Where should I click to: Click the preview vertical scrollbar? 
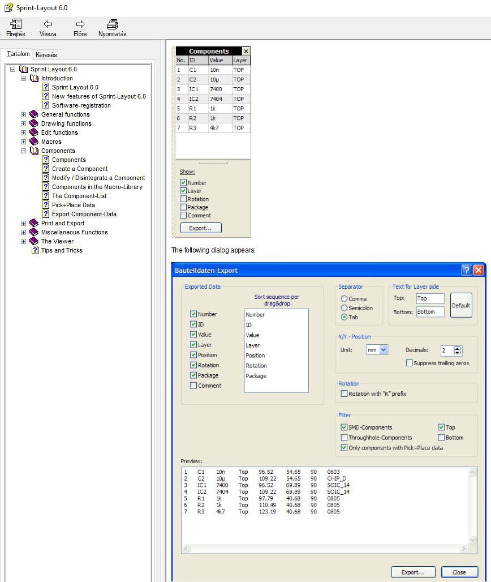tap(472, 506)
